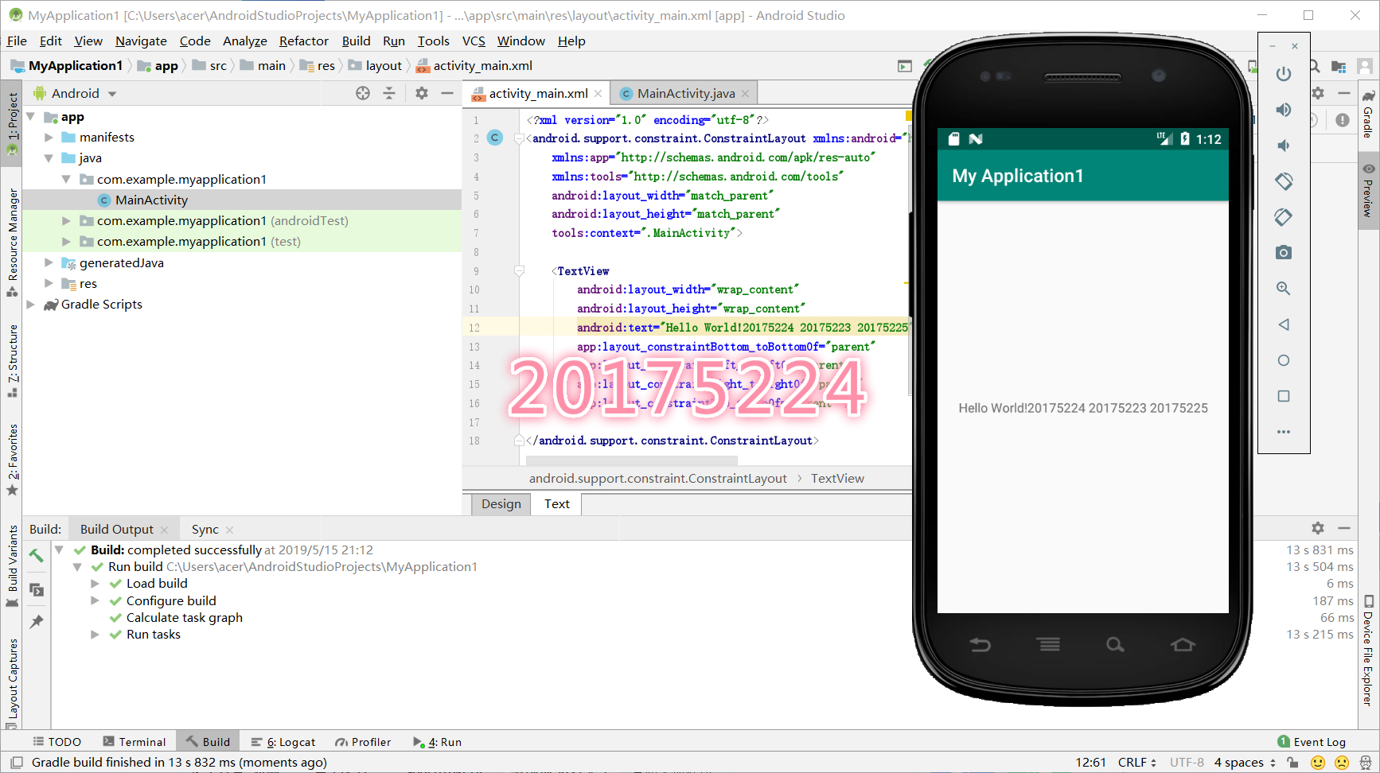Click TextView breadcrumb below editor
Viewport: 1380px width, 773px height.
[837, 479]
